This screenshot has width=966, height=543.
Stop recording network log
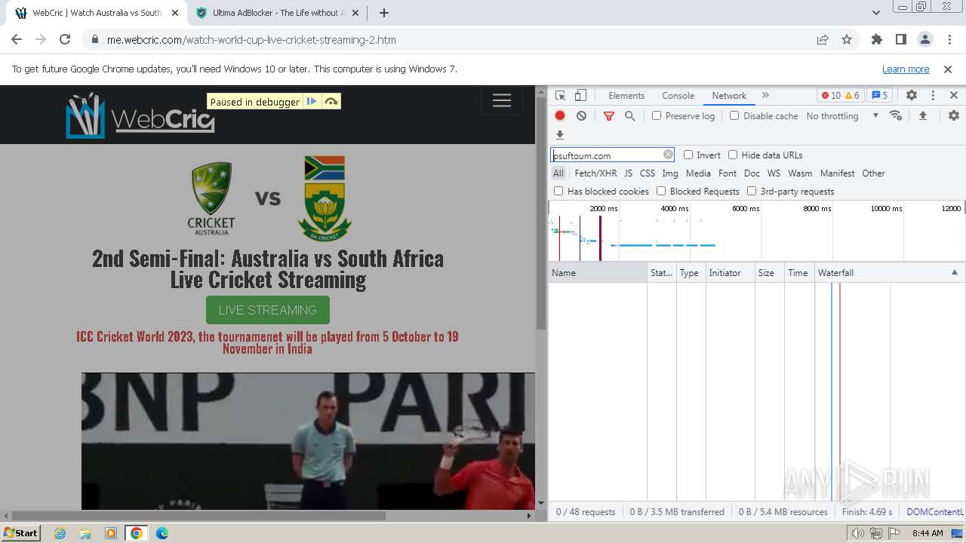pyautogui.click(x=560, y=115)
